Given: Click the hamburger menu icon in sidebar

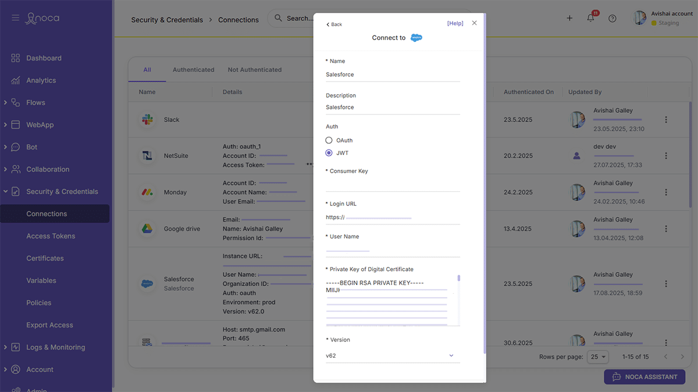Looking at the screenshot, I should click(16, 18).
